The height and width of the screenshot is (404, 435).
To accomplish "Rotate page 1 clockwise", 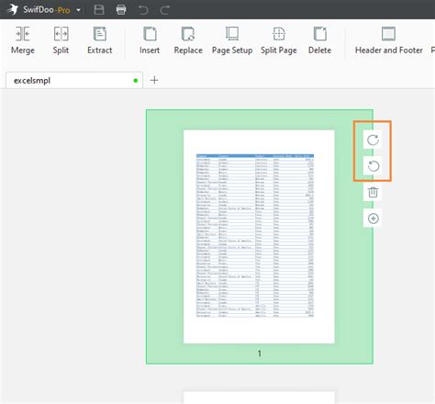I will pyautogui.click(x=373, y=140).
